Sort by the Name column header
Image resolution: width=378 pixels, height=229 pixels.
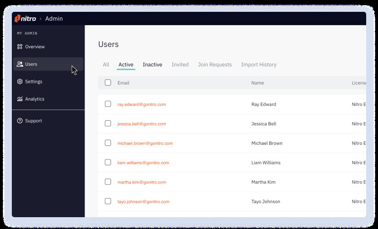(x=258, y=83)
